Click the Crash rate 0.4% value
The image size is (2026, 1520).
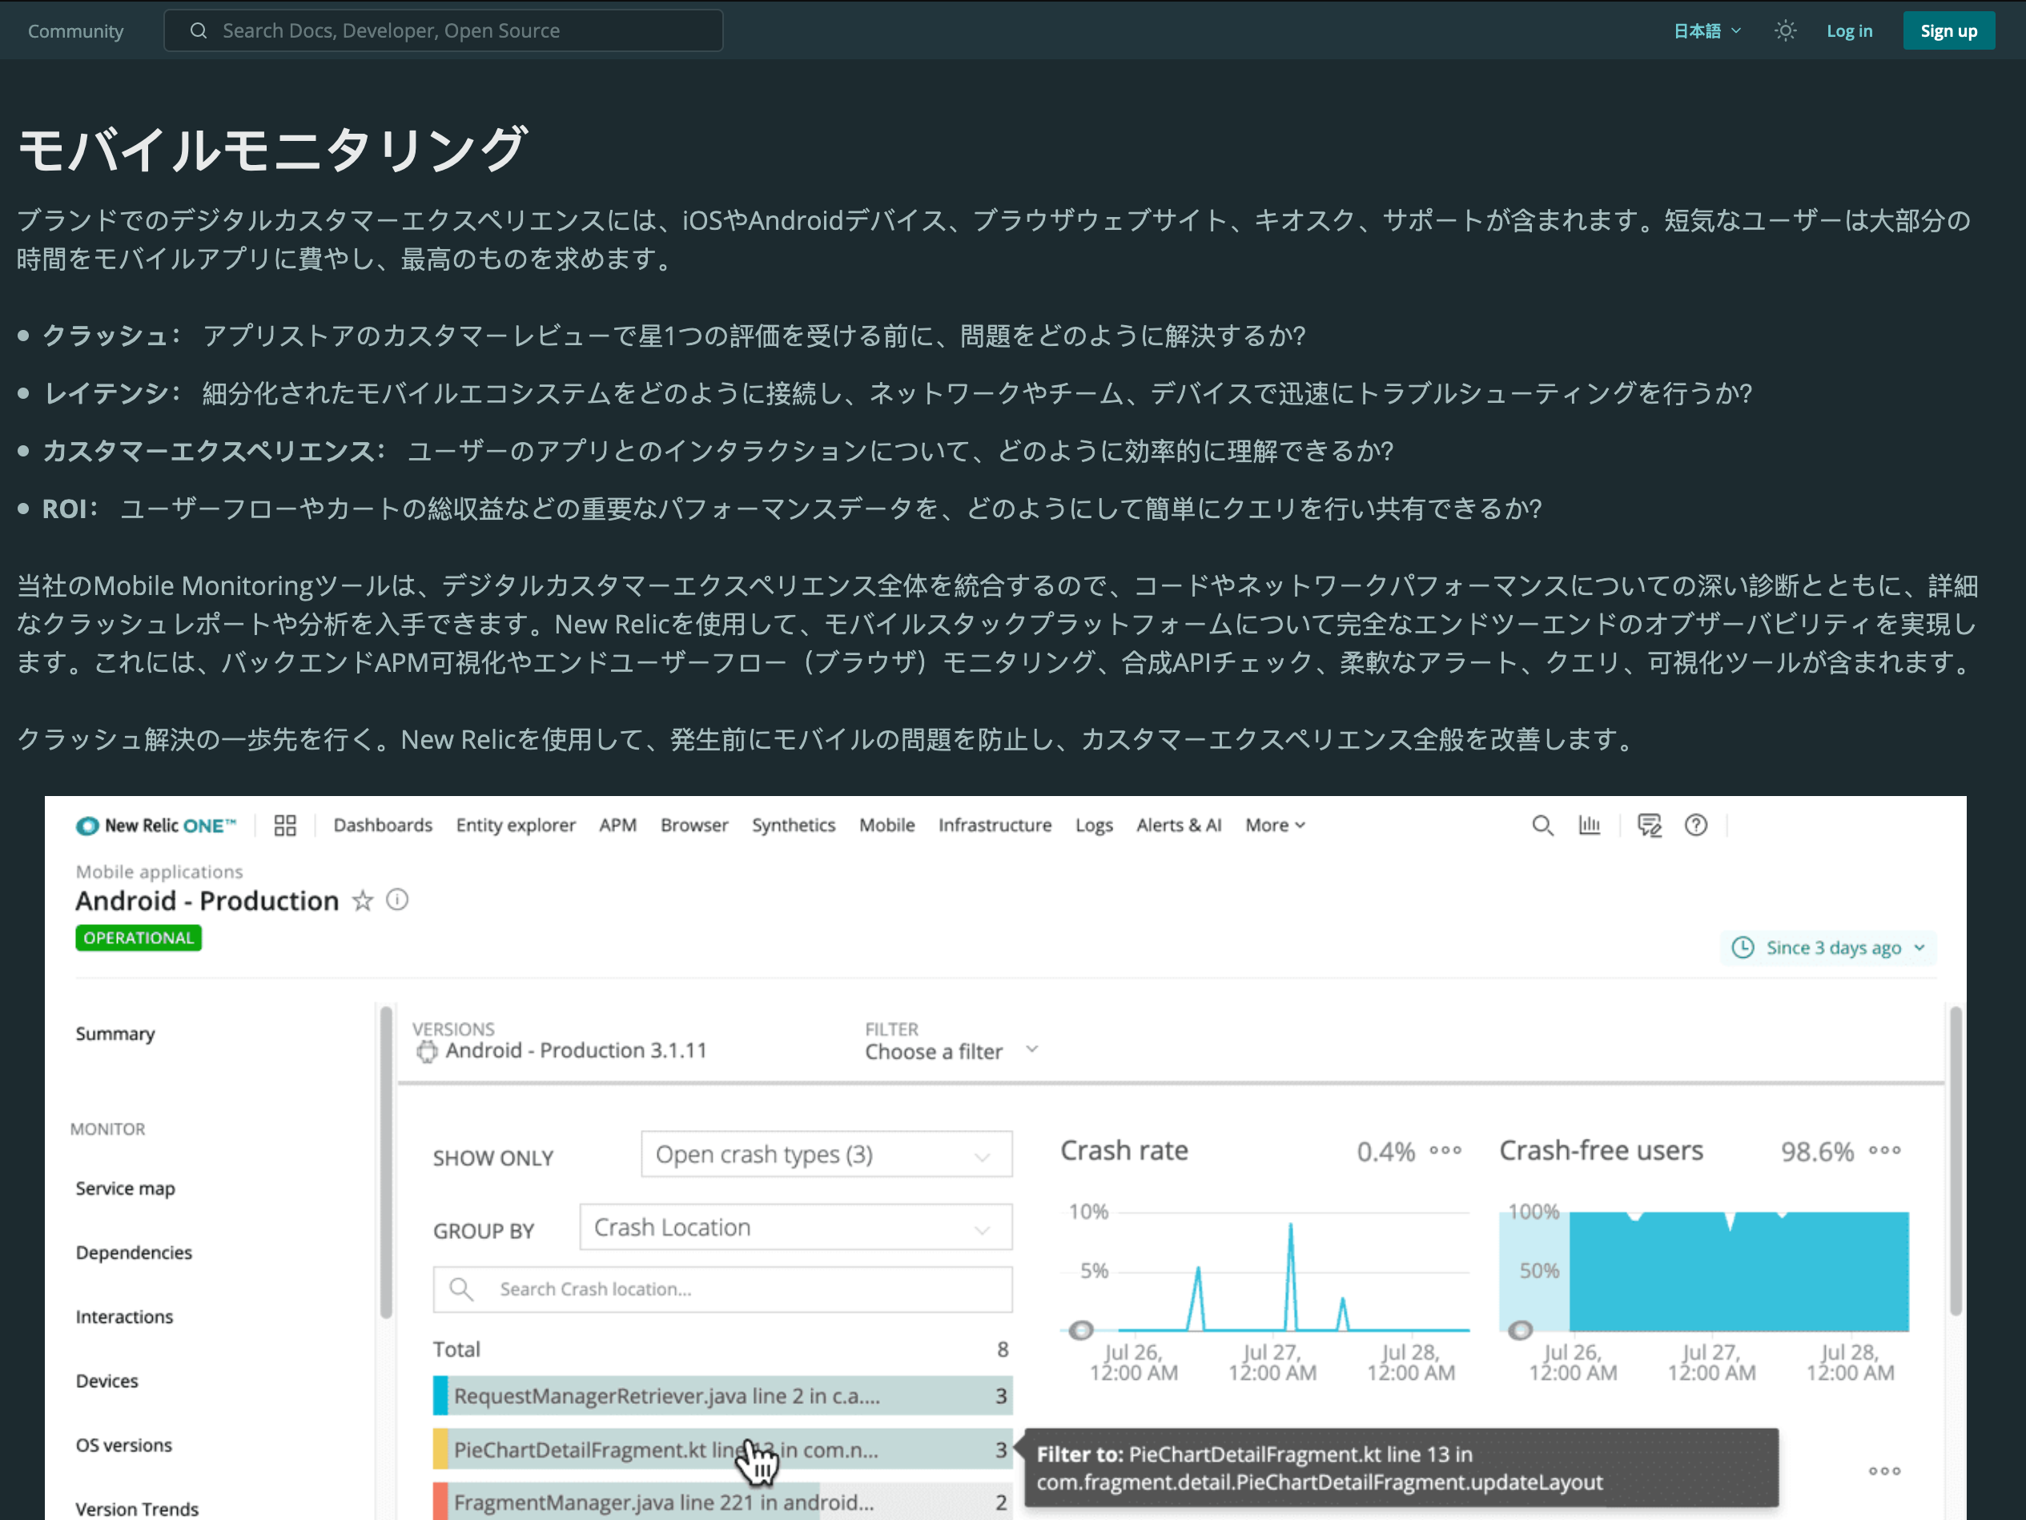coord(1386,1152)
